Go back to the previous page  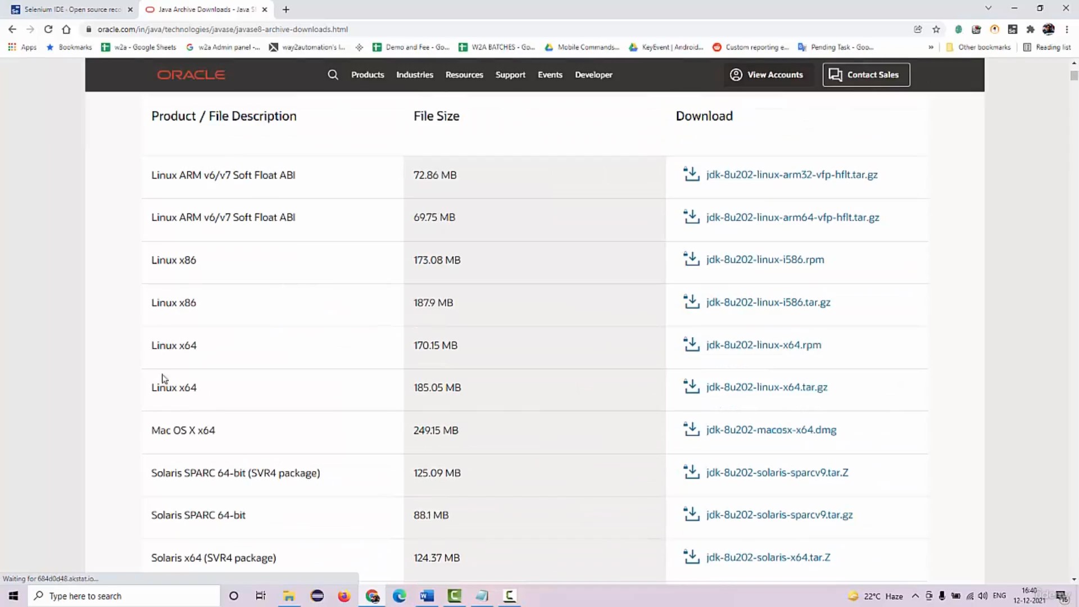[12, 29]
